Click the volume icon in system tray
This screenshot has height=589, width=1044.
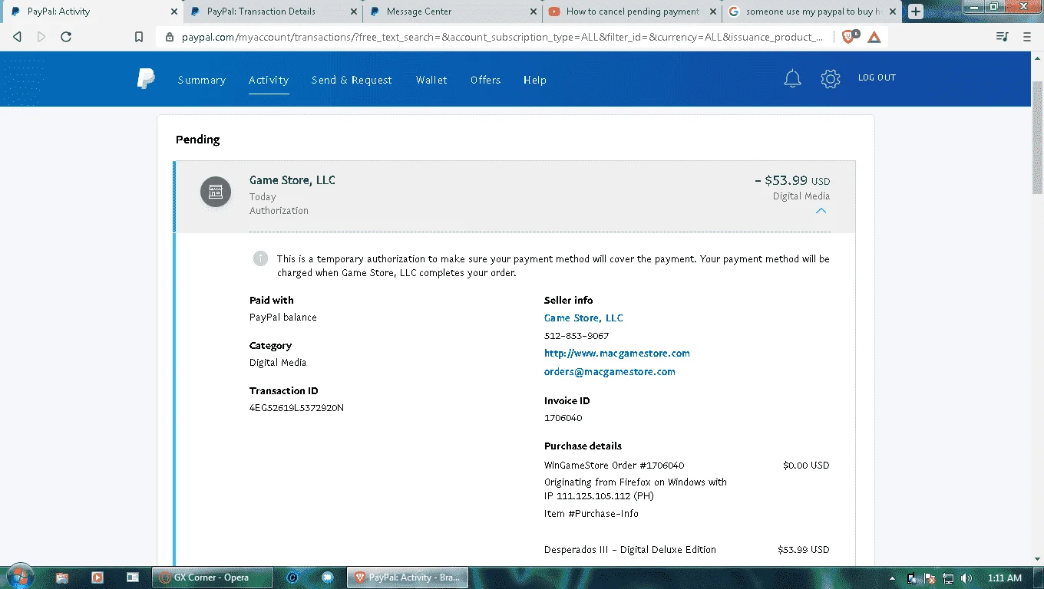point(966,577)
